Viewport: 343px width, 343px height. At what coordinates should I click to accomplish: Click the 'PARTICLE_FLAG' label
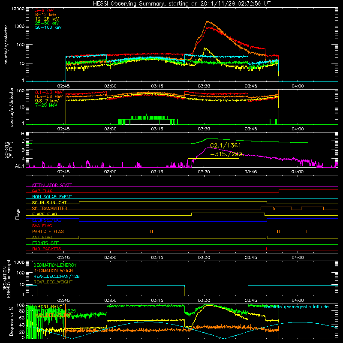pyautogui.click(x=48, y=231)
